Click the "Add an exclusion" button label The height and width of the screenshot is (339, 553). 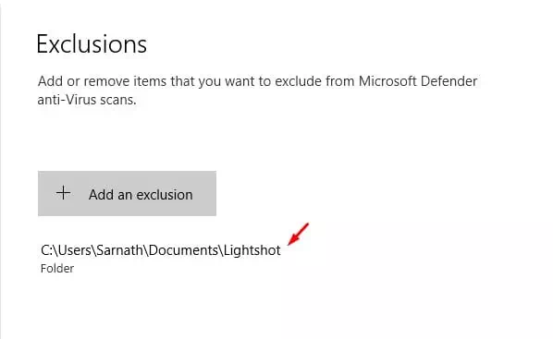pos(141,195)
